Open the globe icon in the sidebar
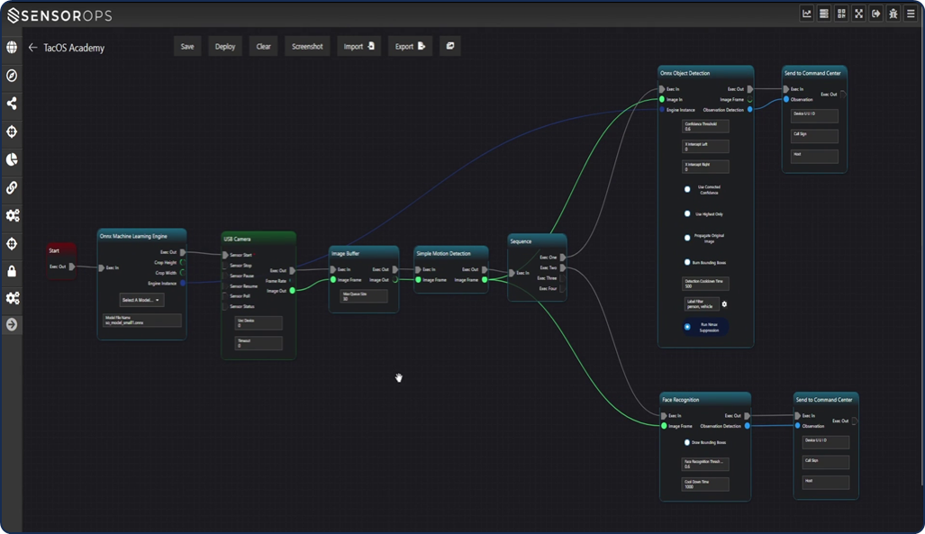Screen dimensions: 925x534 [12, 48]
